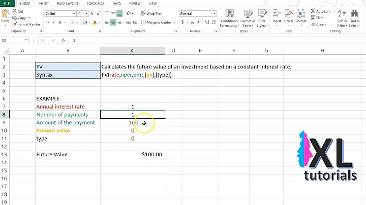This screenshot has height=205, width=366.
Task: Open Alignment dialog launcher
Action: click(175, 31)
